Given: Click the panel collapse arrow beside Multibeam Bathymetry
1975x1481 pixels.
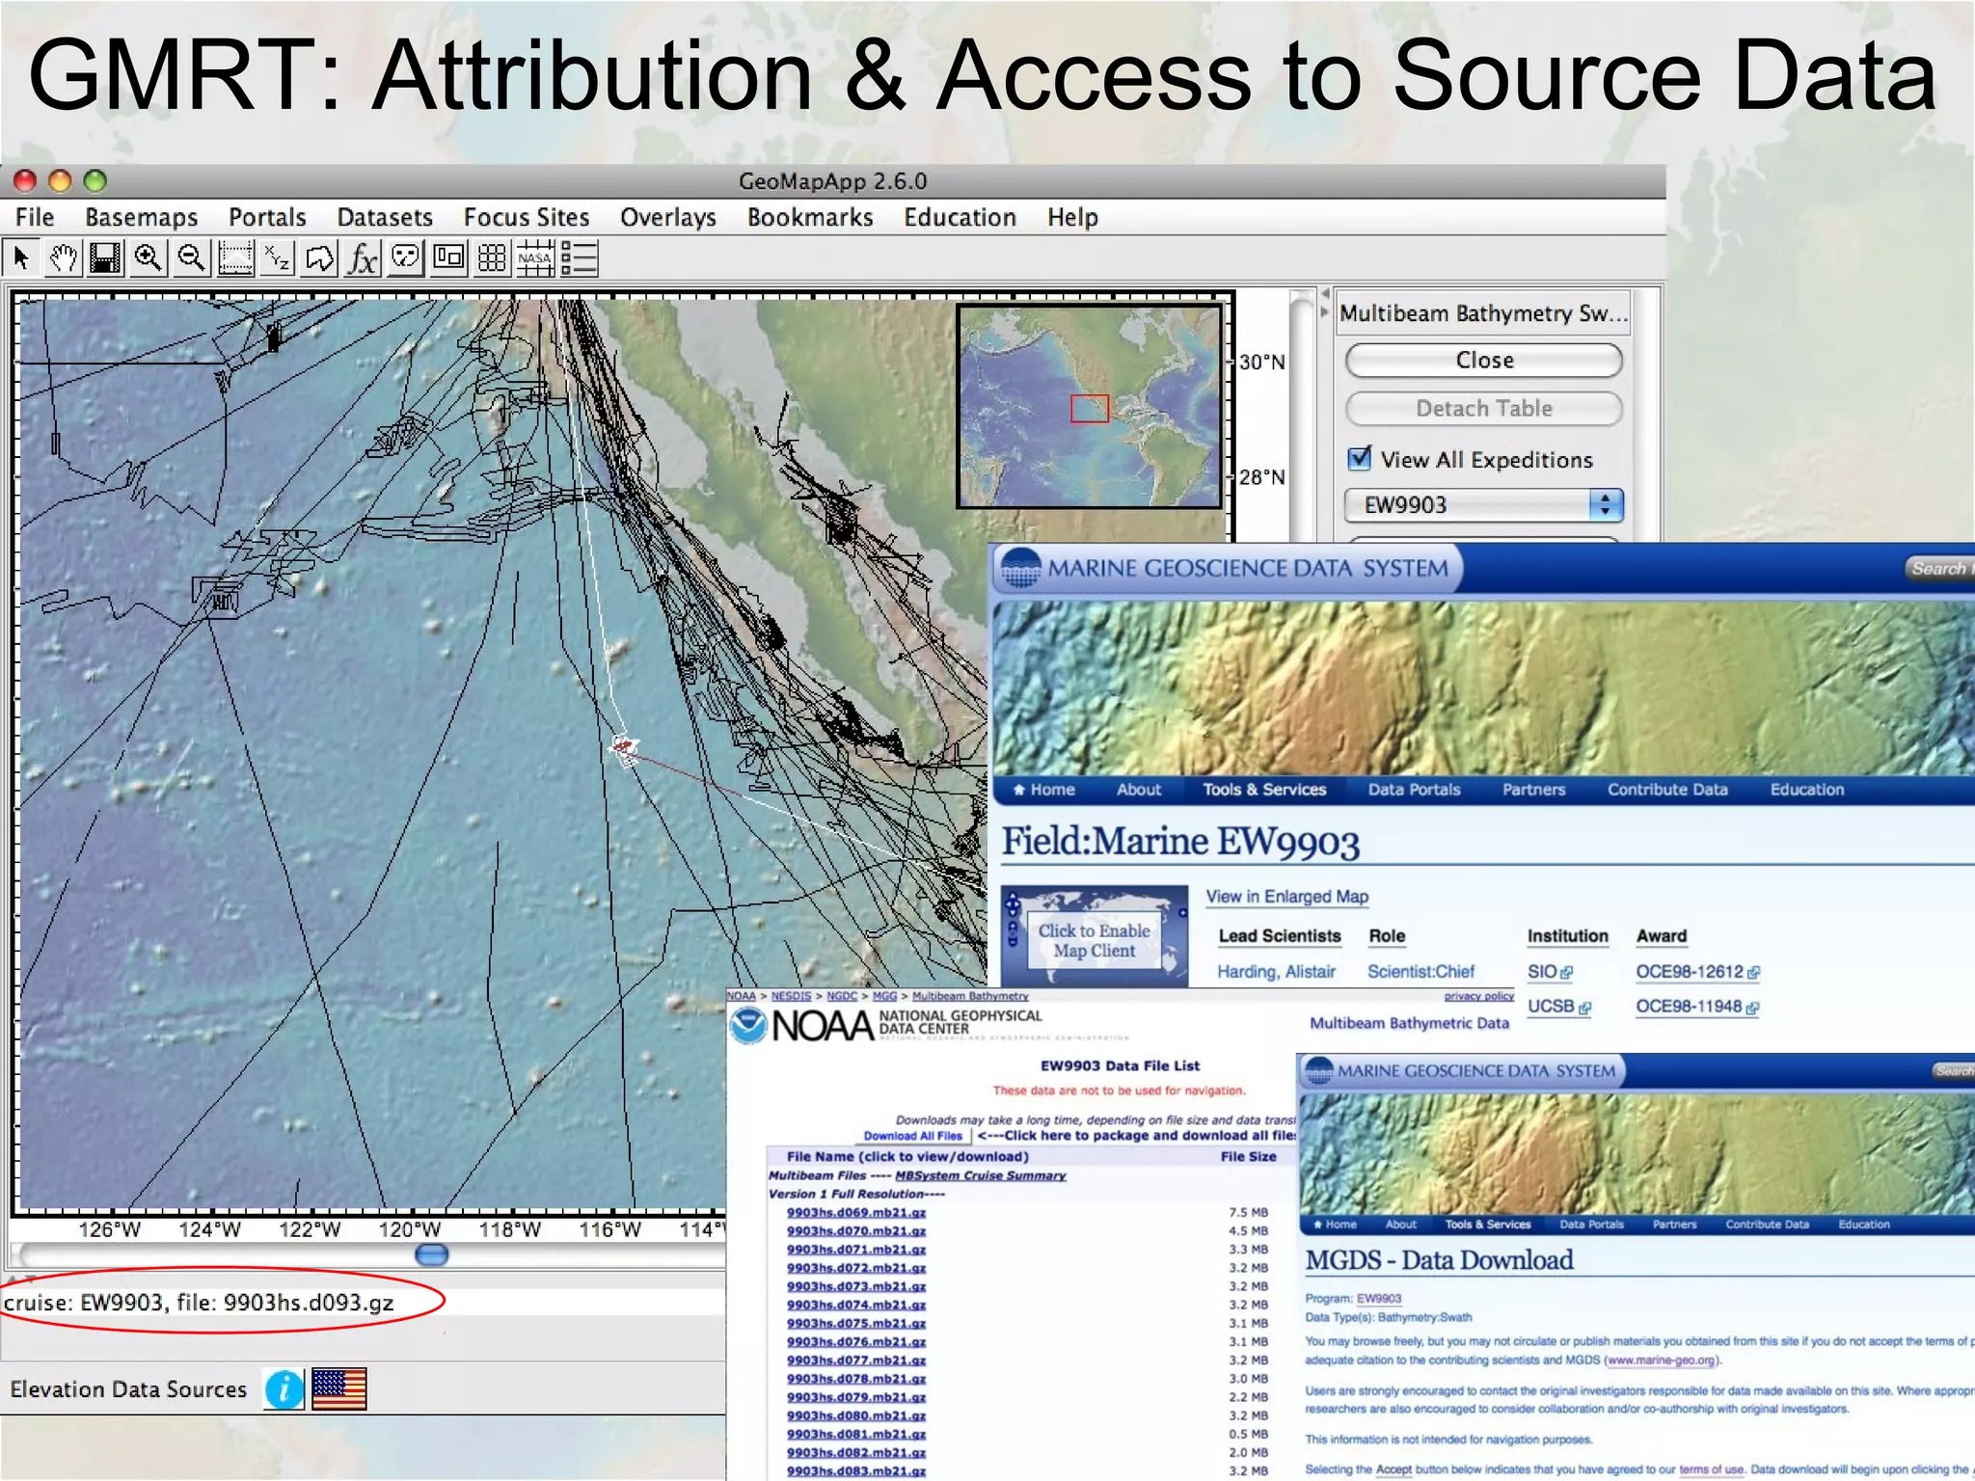Looking at the screenshot, I should pos(1325,312).
